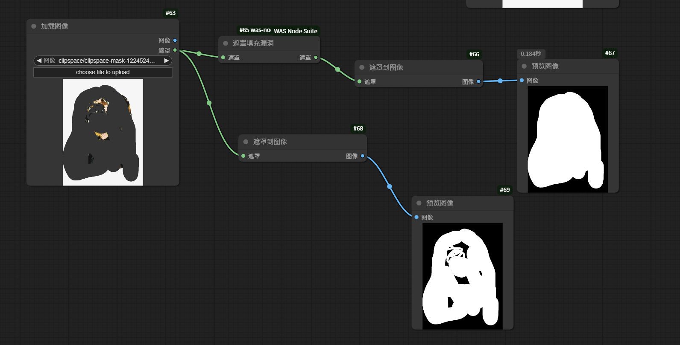
Task: Click link midpoint between 加载图像 and 遮罩填充漏洞
Action: point(199,54)
